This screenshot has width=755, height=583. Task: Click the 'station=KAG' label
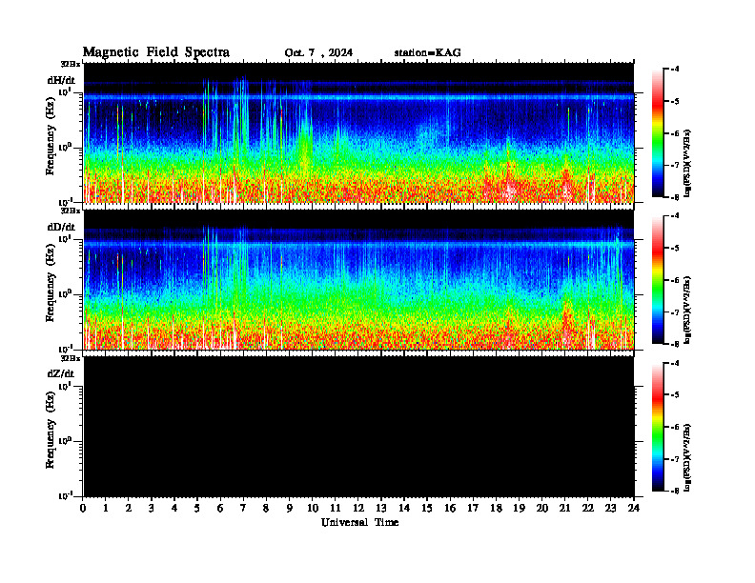[x=428, y=53]
